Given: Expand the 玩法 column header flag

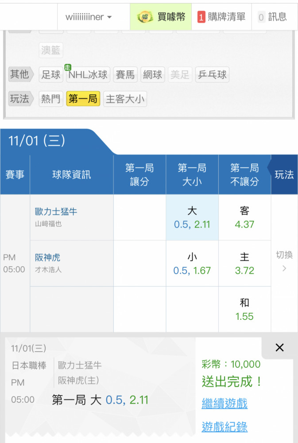Looking at the screenshot, I should 284,175.
